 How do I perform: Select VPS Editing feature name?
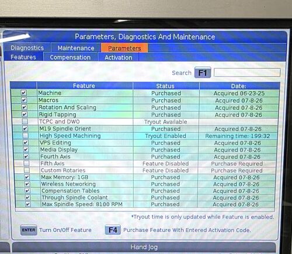55,143
